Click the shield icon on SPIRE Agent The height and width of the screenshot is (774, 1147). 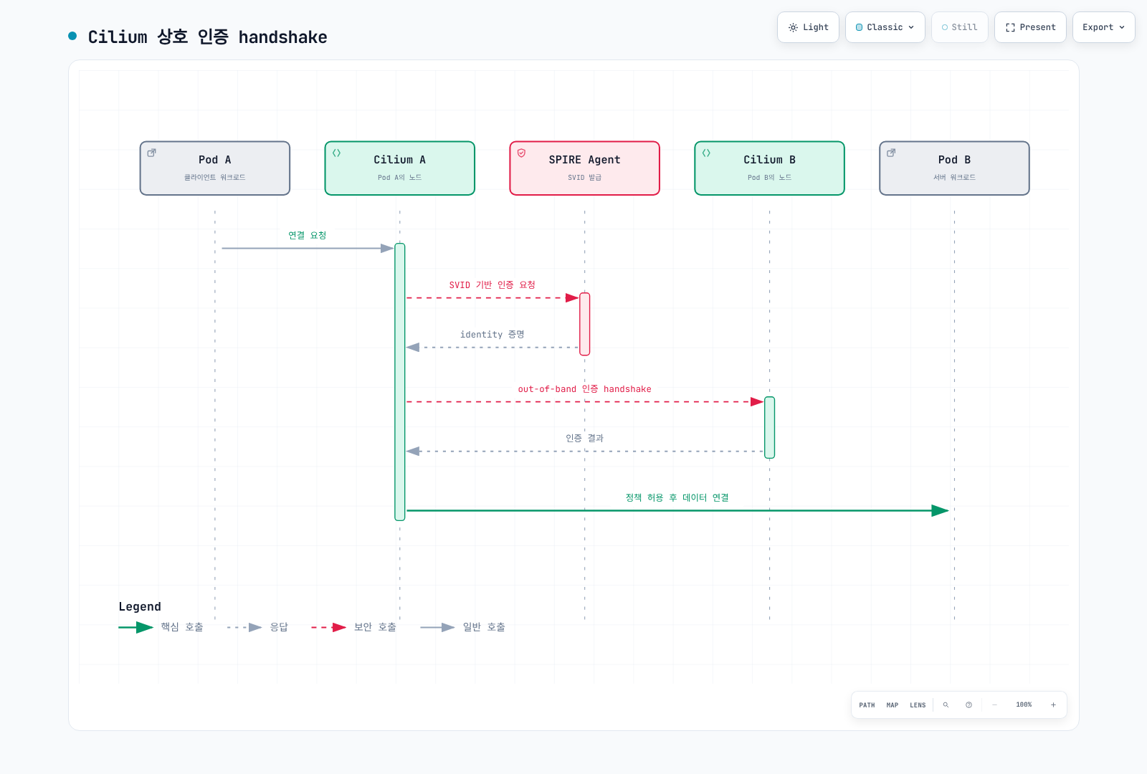[x=522, y=153]
